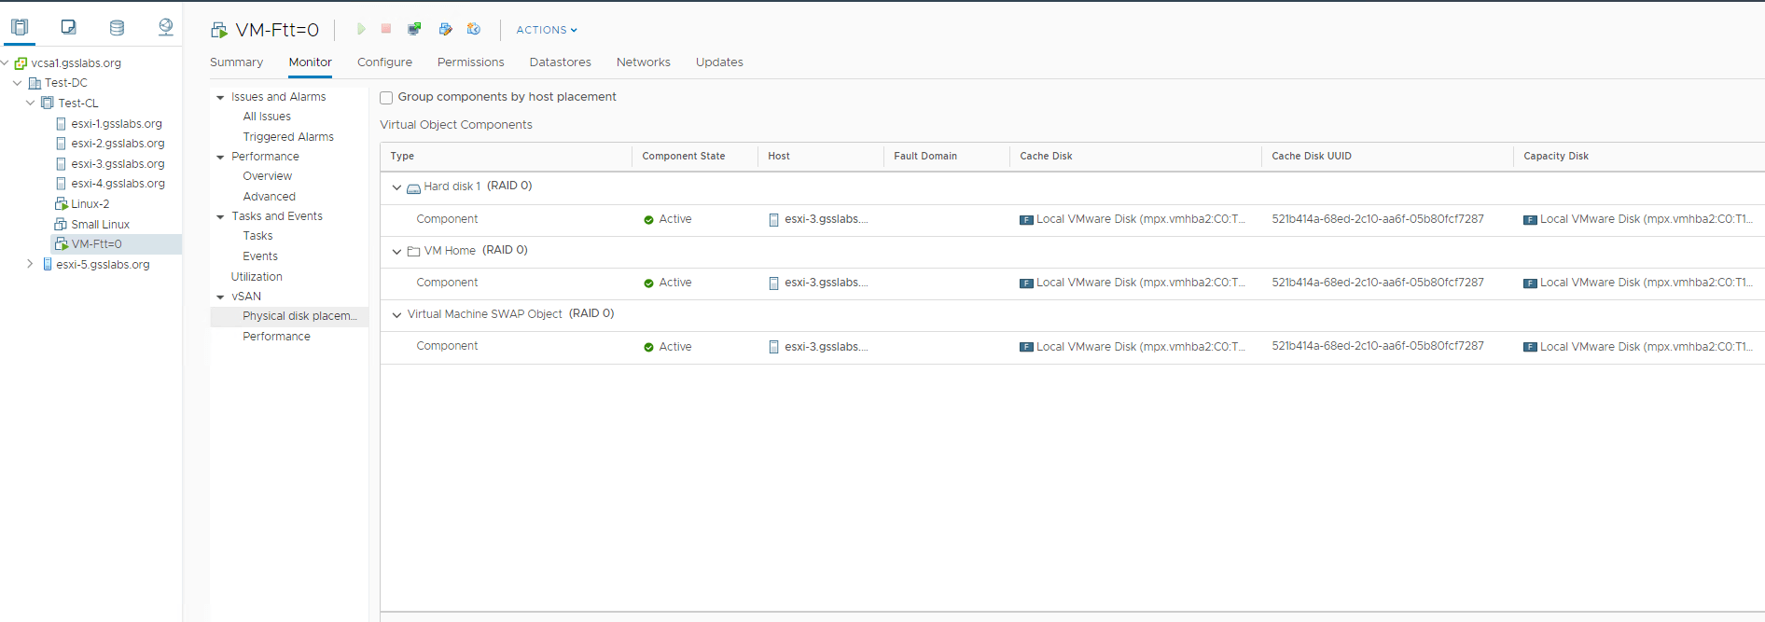
Task: Click the red power off icon
Action: tap(386, 30)
